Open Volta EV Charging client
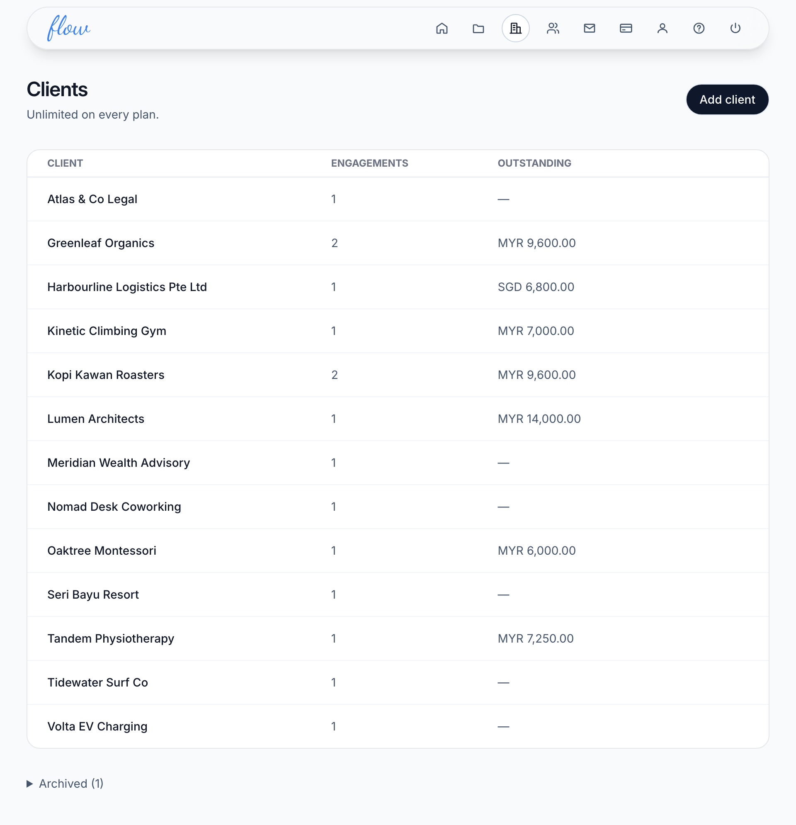The width and height of the screenshot is (796, 825). [97, 726]
